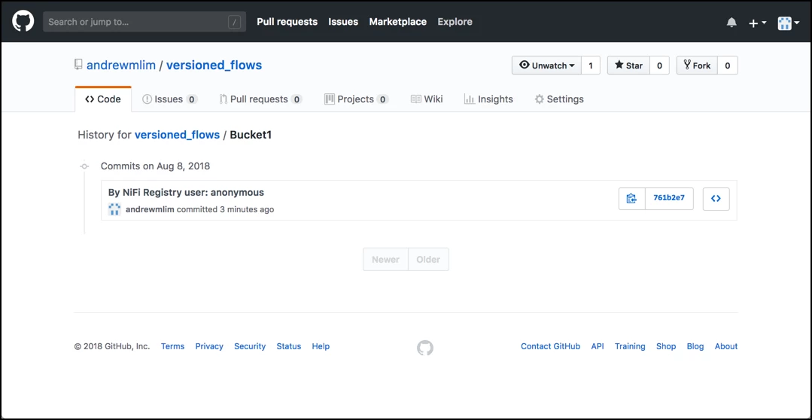Click andrewmlim avatar in commit row

coord(114,209)
